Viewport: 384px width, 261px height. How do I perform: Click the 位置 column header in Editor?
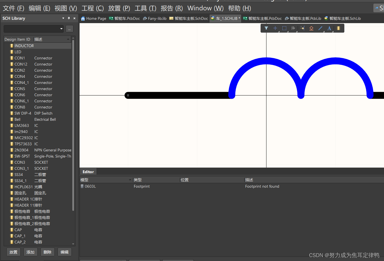point(212,180)
